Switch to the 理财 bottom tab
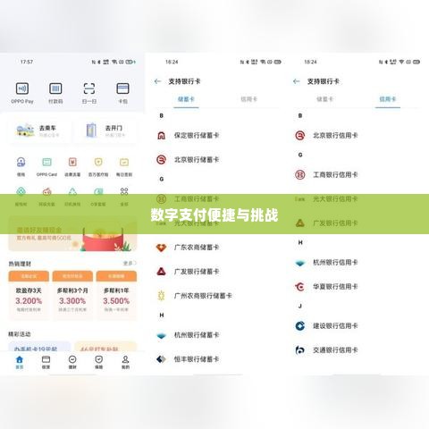Viewport: 429px width, 429px height. pyautogui.click(x=72, y=362)
